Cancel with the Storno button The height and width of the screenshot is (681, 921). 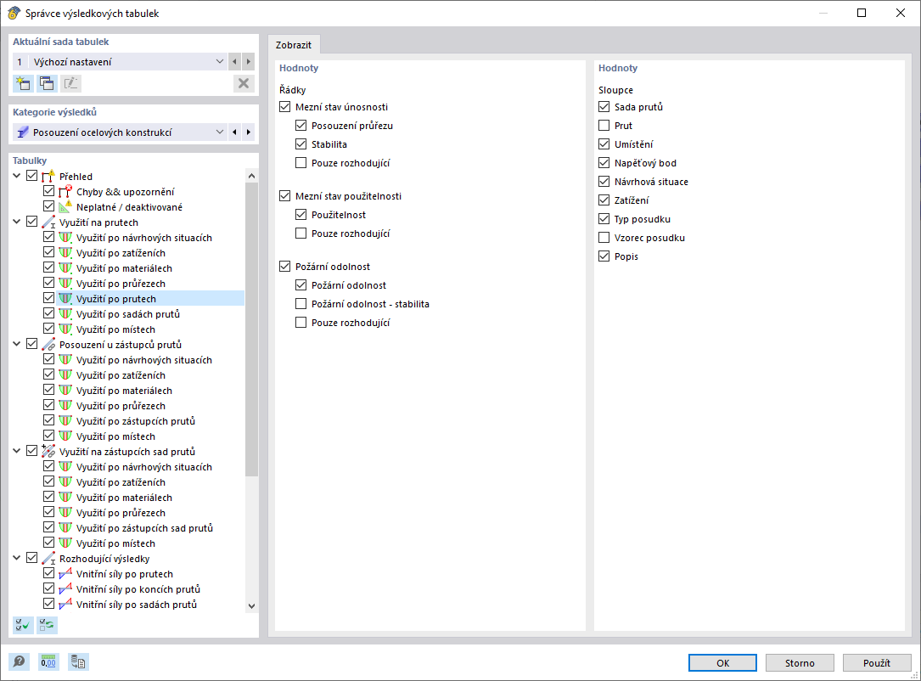(800, 663)
